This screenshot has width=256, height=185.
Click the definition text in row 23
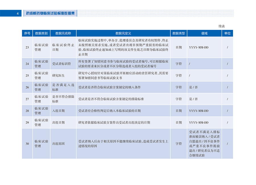(123, 47)
